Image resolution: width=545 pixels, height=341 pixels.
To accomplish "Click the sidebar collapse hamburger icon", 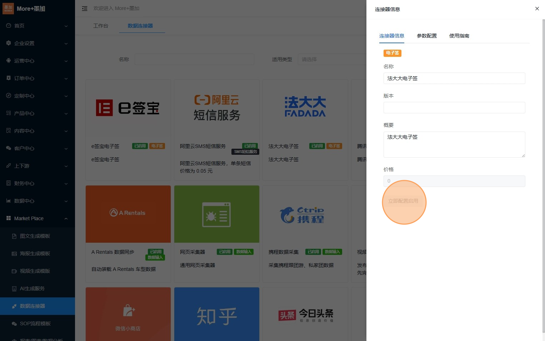I will 85,9.
